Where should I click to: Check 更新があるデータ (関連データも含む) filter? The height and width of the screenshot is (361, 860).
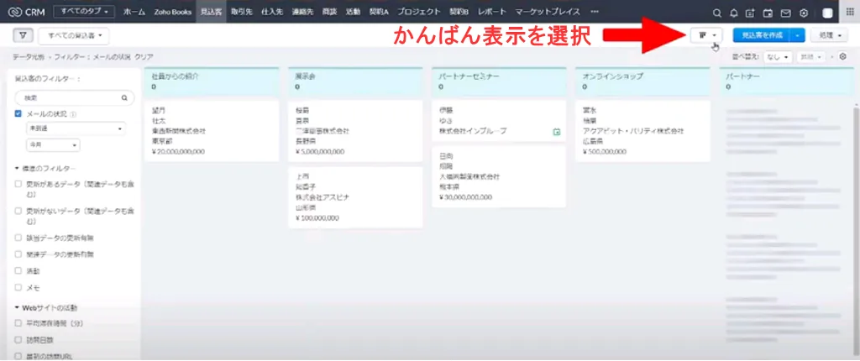pos(18,185)
